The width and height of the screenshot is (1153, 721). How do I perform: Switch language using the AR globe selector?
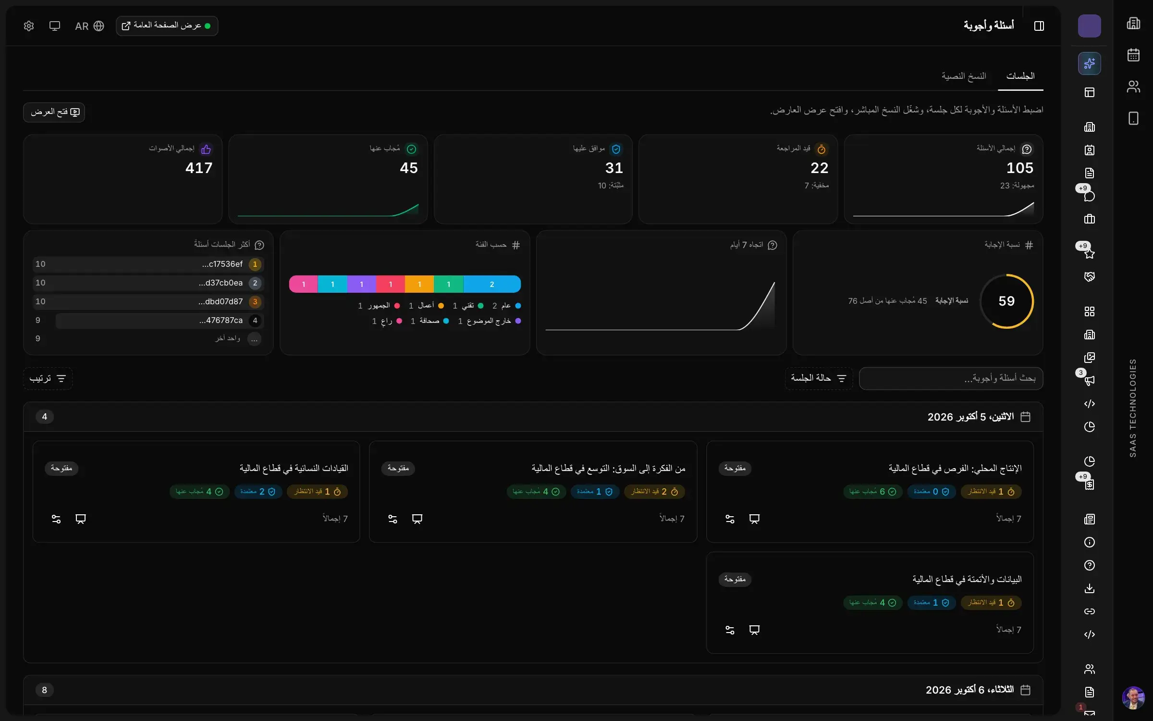[89, 26]
